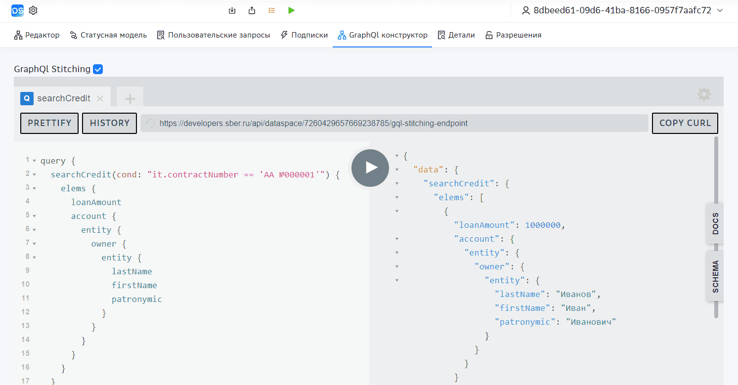Collapse line 5 account fold arrow
The image size is (738, 385).
34,216
